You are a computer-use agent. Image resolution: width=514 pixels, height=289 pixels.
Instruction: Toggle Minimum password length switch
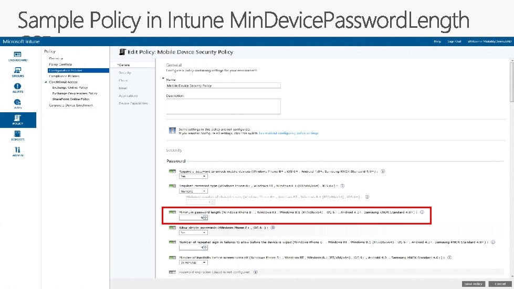tap(172, 212)
